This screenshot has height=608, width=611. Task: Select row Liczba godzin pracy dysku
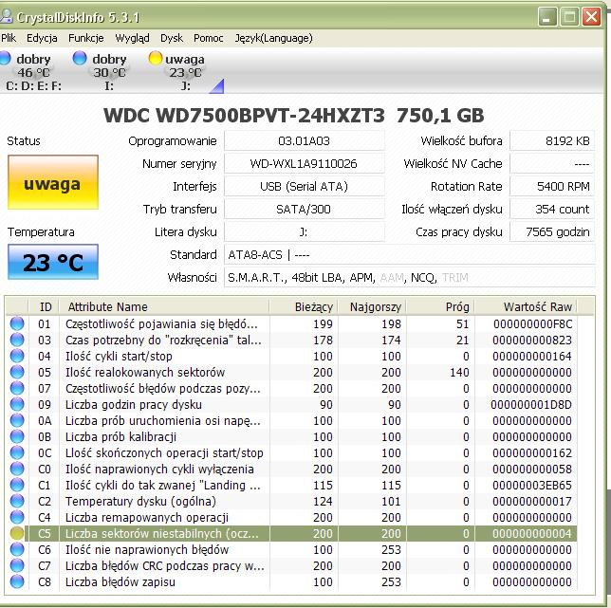click(291, 404)
